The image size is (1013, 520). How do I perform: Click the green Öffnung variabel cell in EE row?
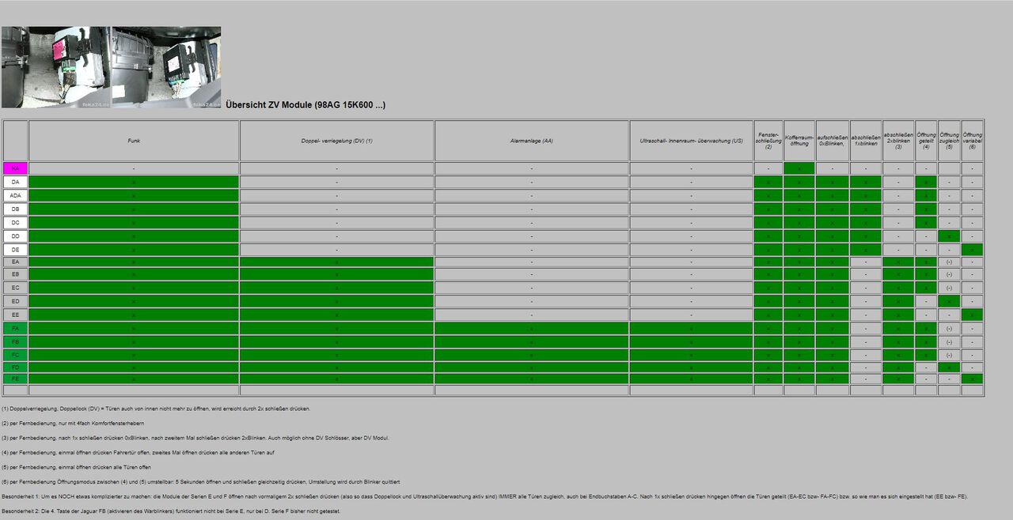click(973, 315)
